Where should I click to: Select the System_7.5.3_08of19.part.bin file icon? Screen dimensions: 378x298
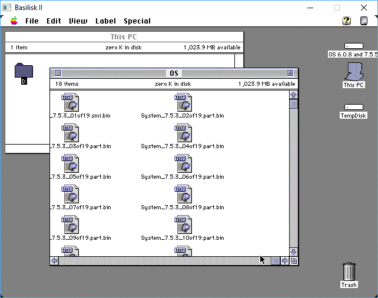[x=183, y=194]
